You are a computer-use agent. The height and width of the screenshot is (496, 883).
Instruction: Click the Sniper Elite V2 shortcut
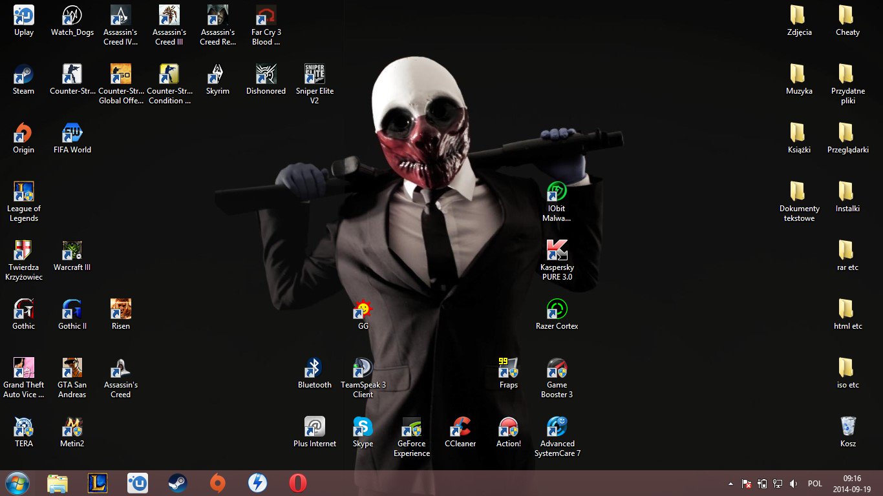(315, 84)
